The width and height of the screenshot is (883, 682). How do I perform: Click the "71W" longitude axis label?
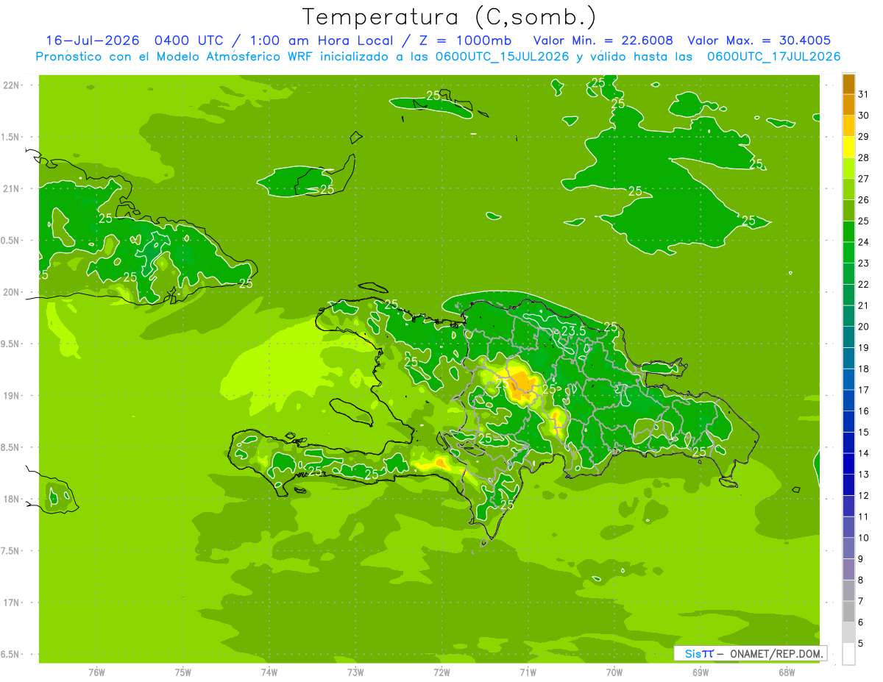click(528, 672)
